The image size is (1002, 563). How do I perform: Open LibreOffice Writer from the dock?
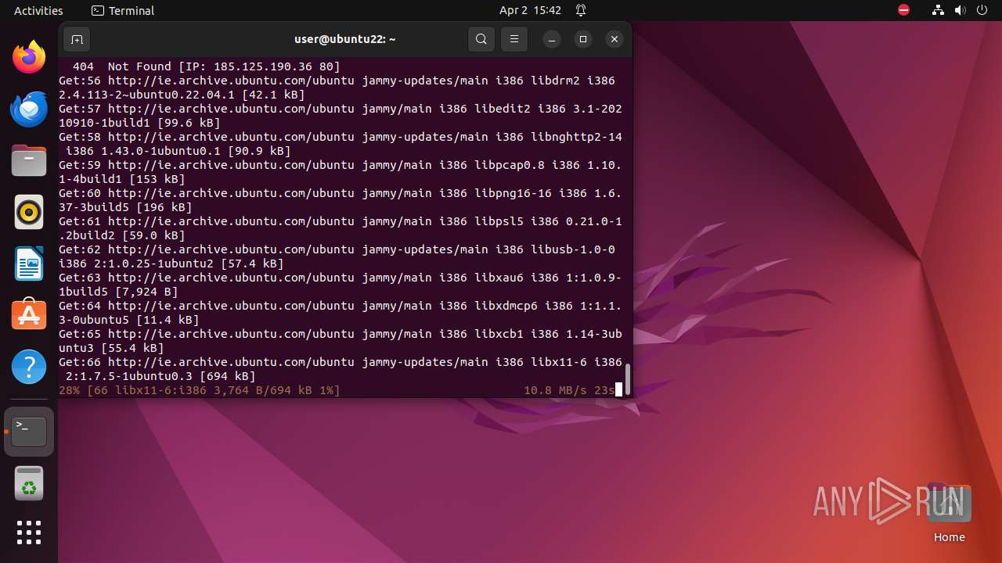[x=29, y=264]
